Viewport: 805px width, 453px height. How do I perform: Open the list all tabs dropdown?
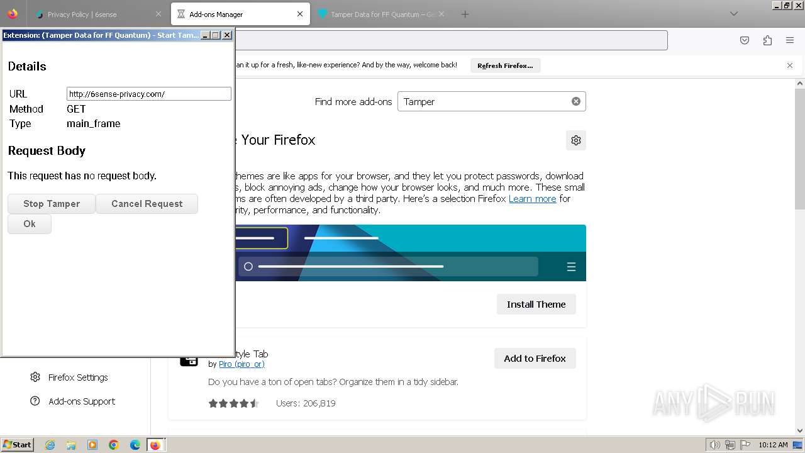tap(733, 14)
